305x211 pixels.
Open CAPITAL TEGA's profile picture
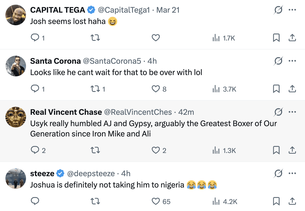[x=16, y=15]
